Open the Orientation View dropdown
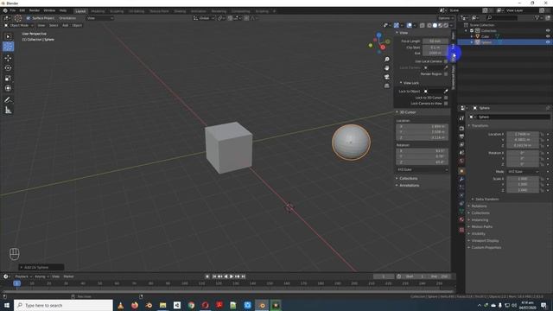The image size is (553, 311). pos(100,18)
